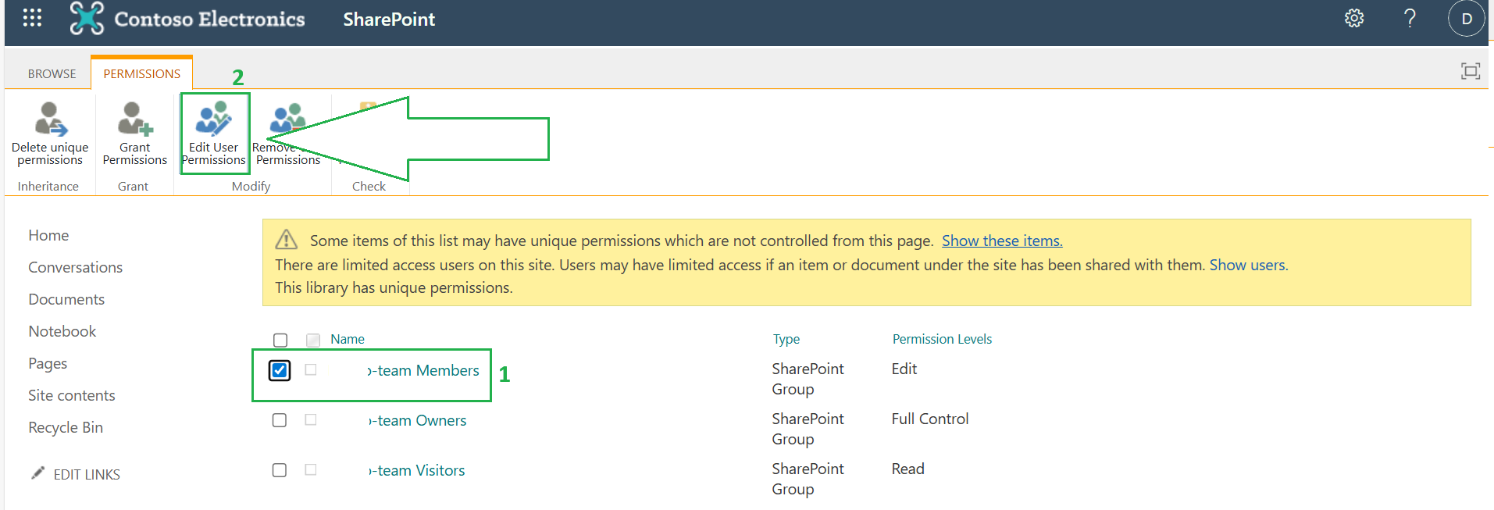Check the team Visitors checkbox
Viewport: 1494px width, 510px height.
[280, 470]
